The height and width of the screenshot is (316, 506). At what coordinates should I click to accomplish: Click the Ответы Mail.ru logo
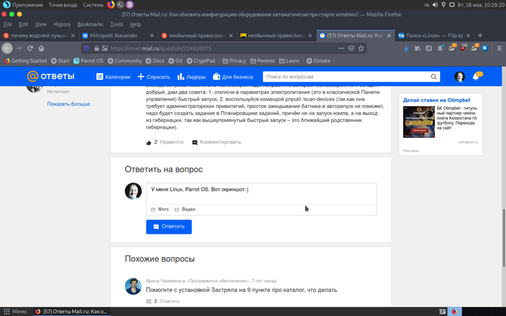[x=51, y=76]
